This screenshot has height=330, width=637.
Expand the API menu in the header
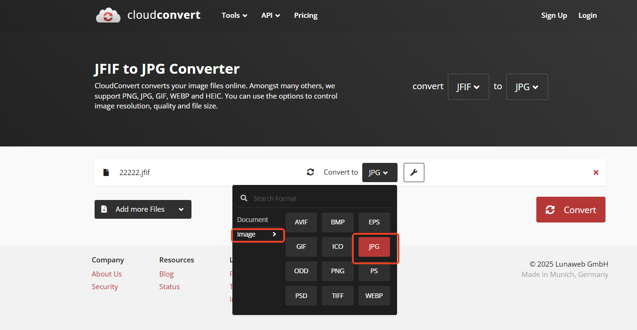271,15
